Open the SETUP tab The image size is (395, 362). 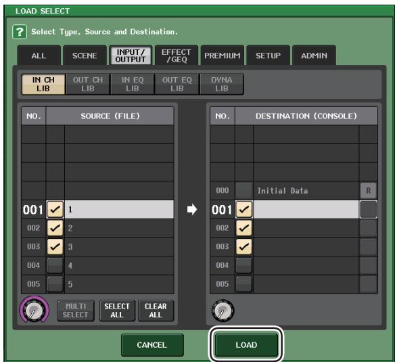[x=268, y=55]
